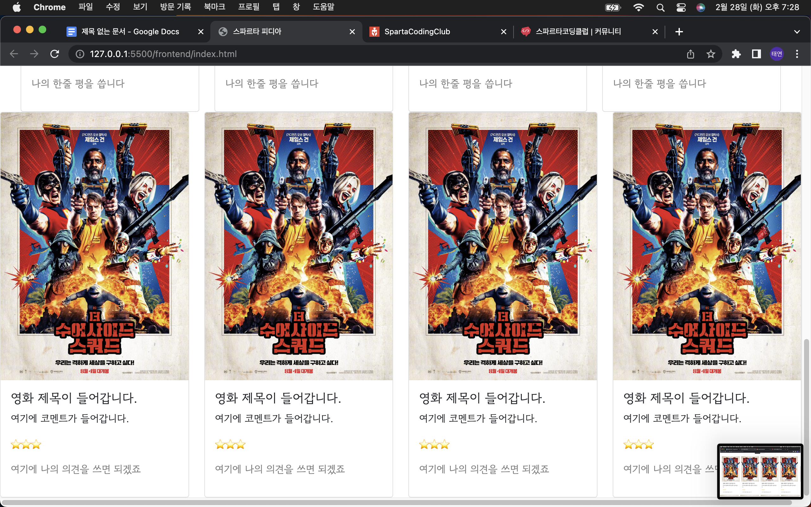Click first card's 나의 의견 text

[76, 469]
